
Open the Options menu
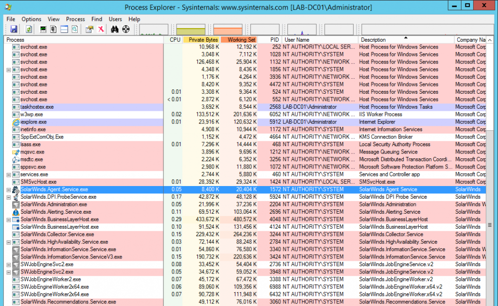(31, 19)
